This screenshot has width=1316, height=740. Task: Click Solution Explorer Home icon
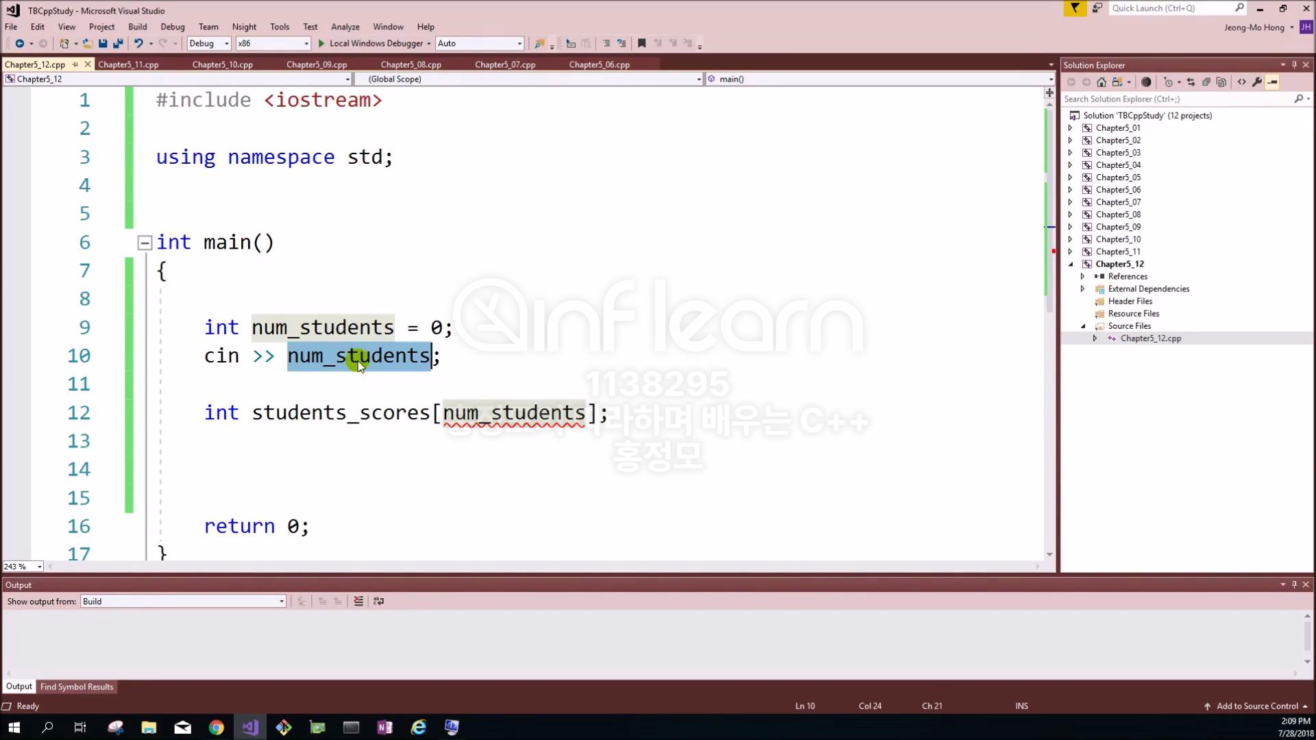click(x=1101, y=82)
